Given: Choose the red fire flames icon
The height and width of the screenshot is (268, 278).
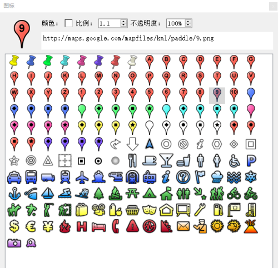Looking at the screenshot, I should pyautogui.click(x=65, y=226).
